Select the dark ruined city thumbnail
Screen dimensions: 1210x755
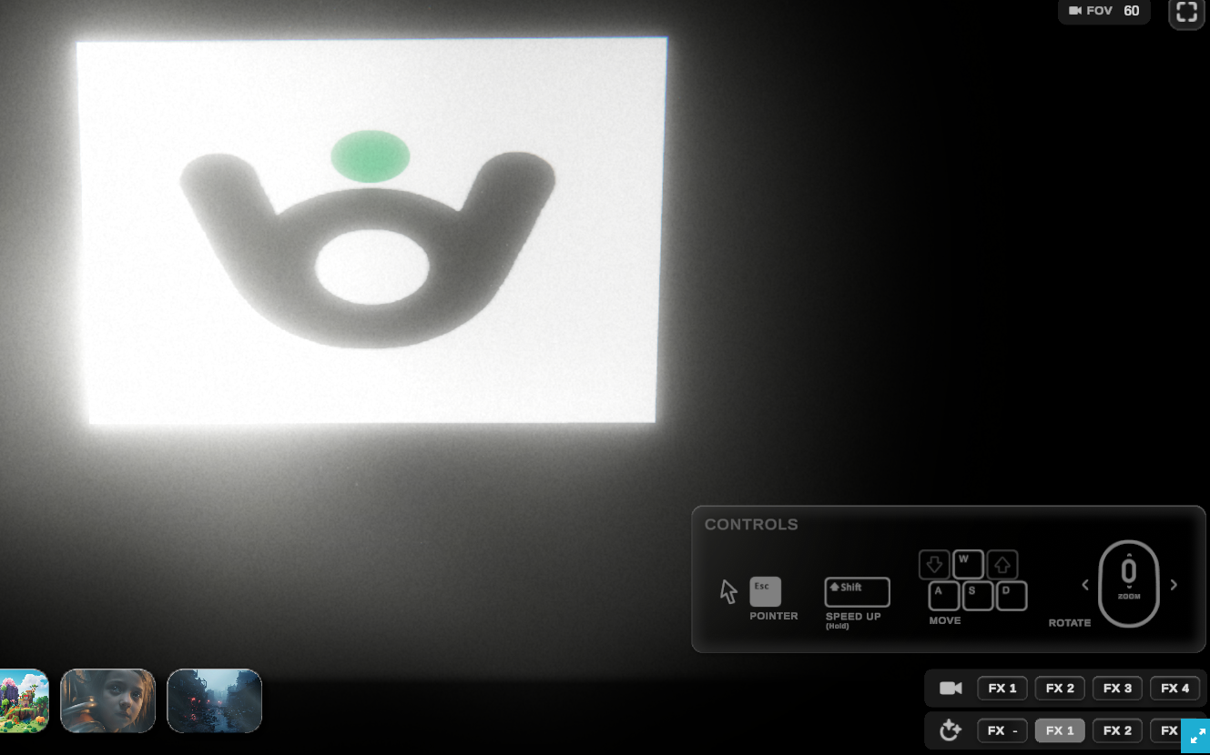click(214, 700)
